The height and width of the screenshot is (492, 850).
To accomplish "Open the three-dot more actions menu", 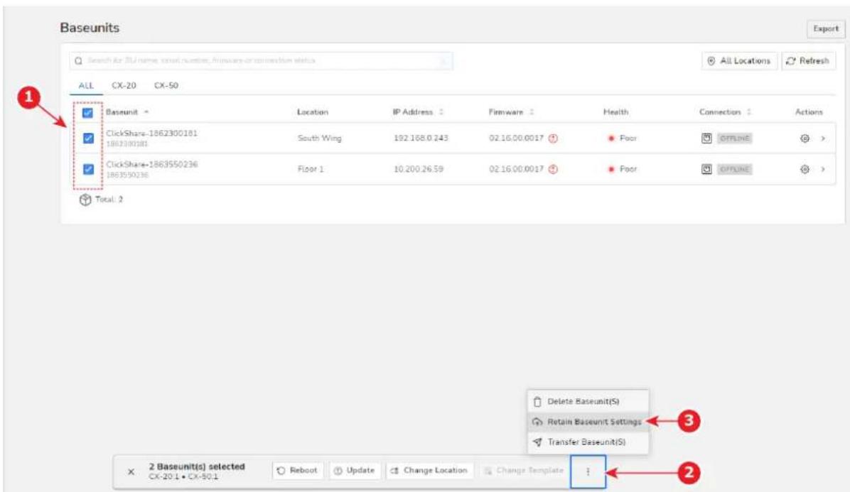I will tap(588, 471).
